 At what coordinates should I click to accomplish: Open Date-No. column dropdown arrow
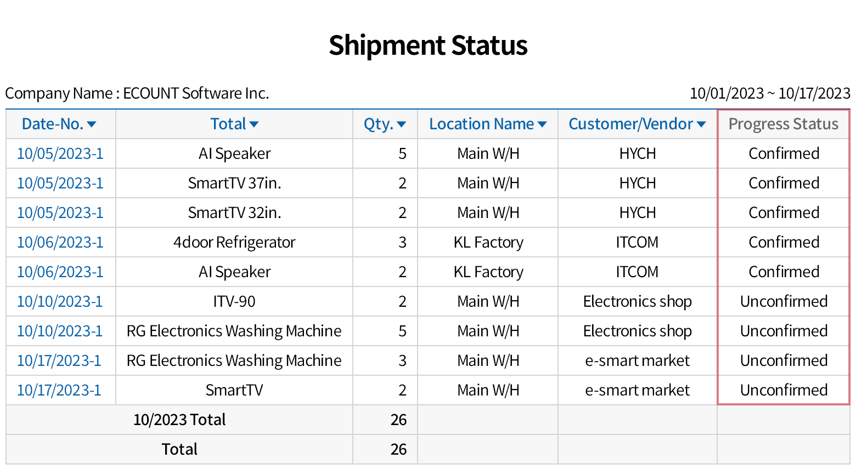[92, 124]
